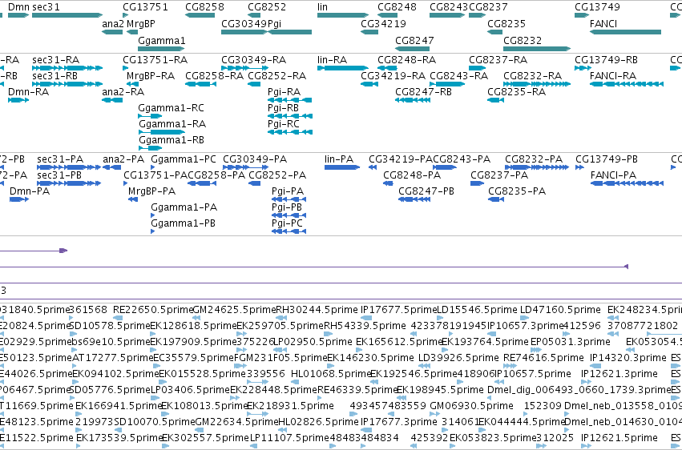Image resolution: width=682 pixels, height=450 pixels.
Task: Click the CG8247 gene label
Action: click(x=414, y=40)
